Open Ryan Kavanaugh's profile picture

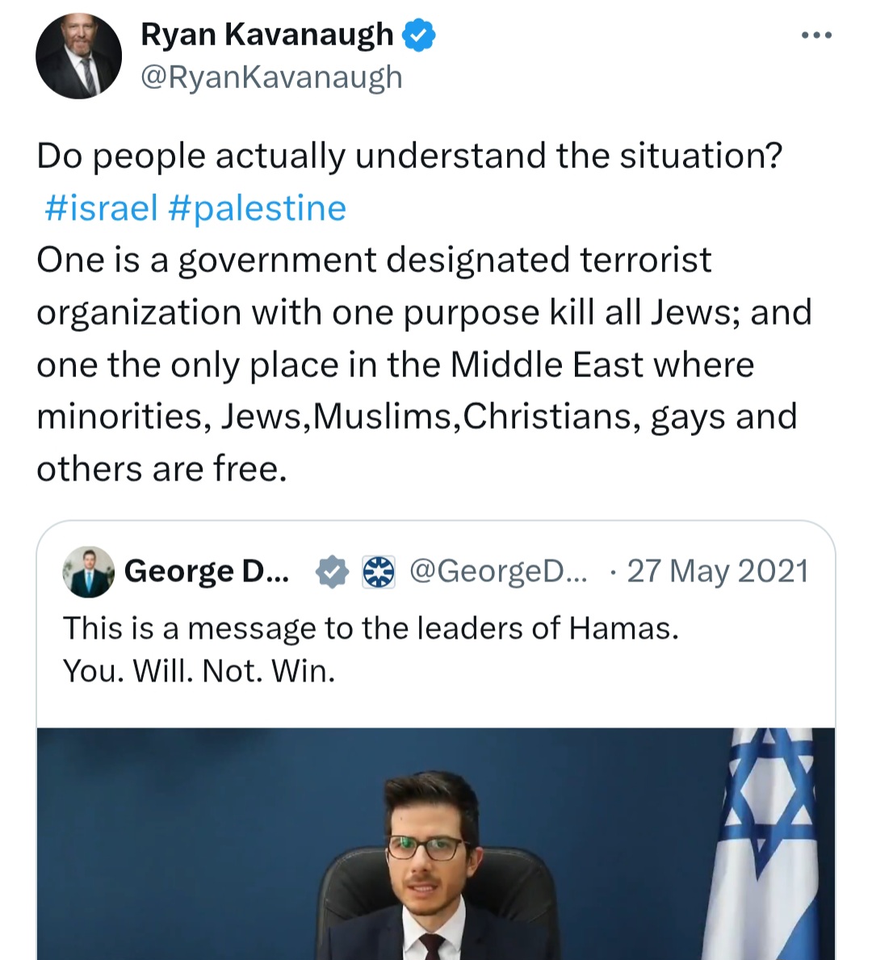click(x=78, y=57)
